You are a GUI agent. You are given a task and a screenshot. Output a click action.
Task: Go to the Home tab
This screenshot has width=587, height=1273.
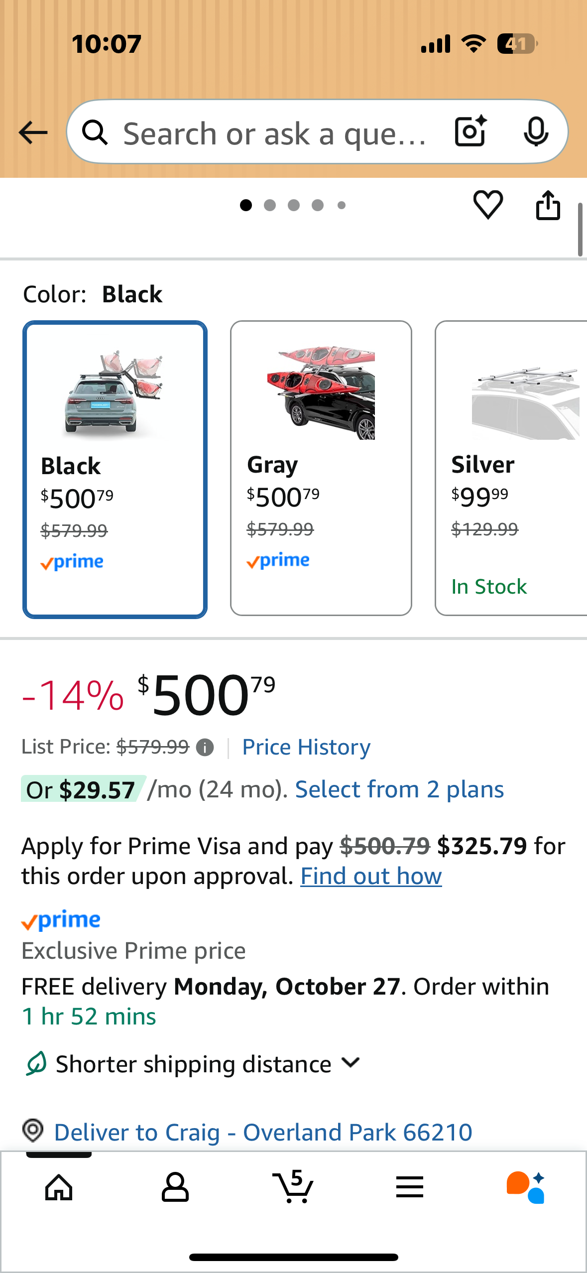59,1187
